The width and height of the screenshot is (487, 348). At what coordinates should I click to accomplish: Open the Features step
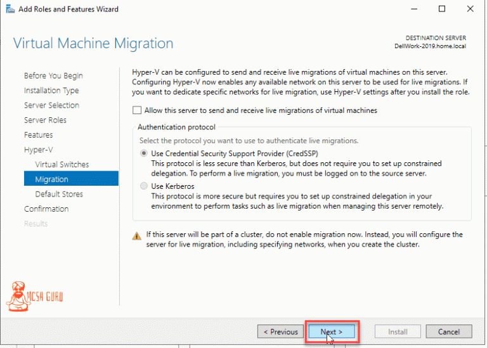(x=39, y=135)
